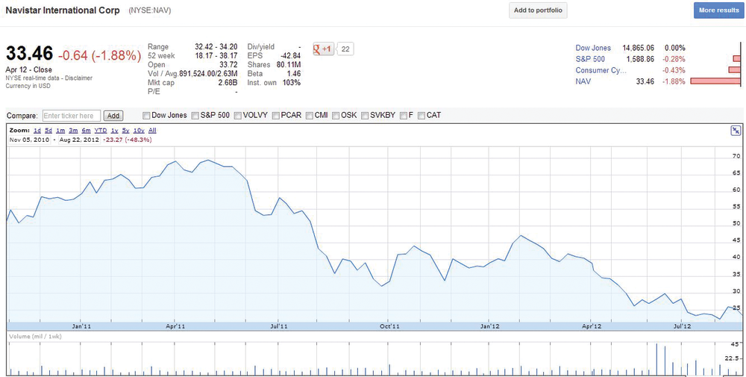Click the price 33.46 quote

coord(30,54)
